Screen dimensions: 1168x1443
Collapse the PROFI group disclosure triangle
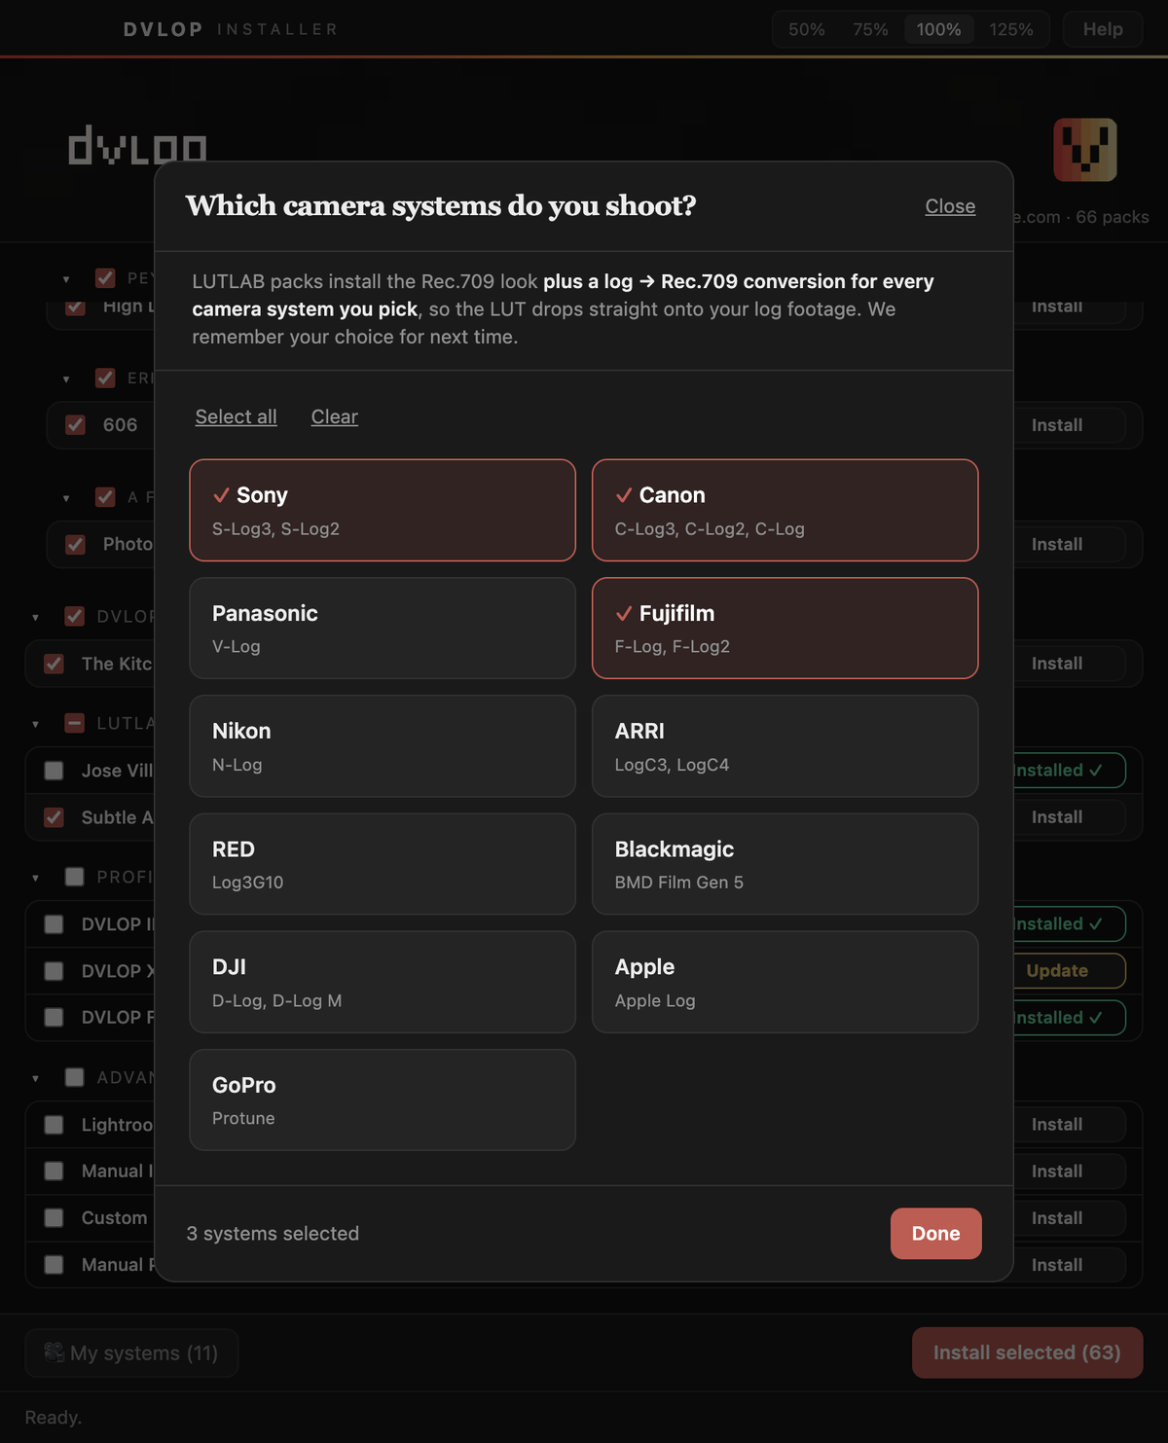[x=36, y=878]
